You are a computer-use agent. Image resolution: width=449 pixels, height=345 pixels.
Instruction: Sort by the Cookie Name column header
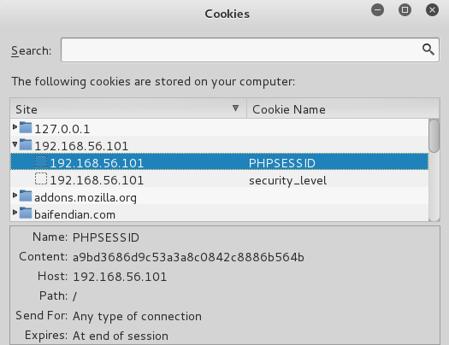click(x=343, y=108)
